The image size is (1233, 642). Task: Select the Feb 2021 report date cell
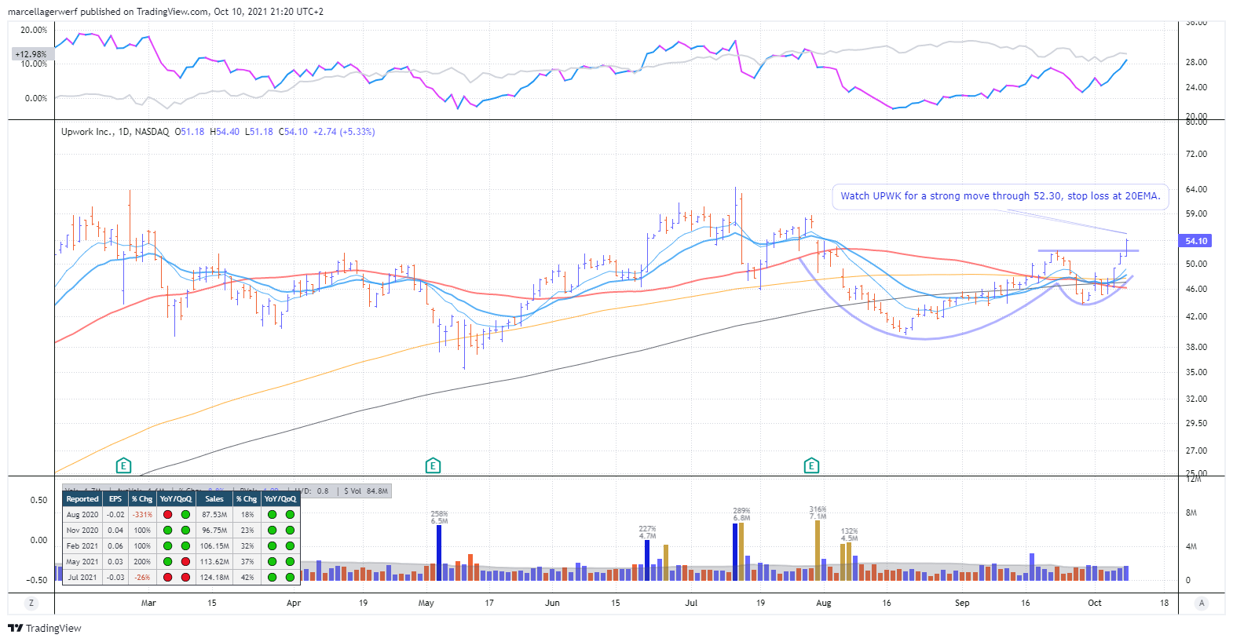click(82, 546)
